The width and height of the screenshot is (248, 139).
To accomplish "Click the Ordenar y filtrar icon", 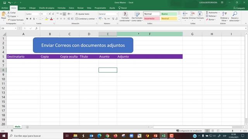I will (x=224, y=14).
